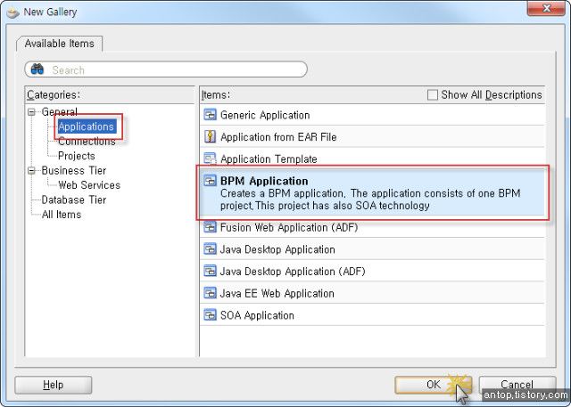Click the Java Desktop Application icon
The width and height of the screenshot is (571, 407).
click(x=210, y=249)
